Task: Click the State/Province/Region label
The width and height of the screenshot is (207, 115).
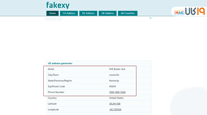Action: click(x=60, y=81)
